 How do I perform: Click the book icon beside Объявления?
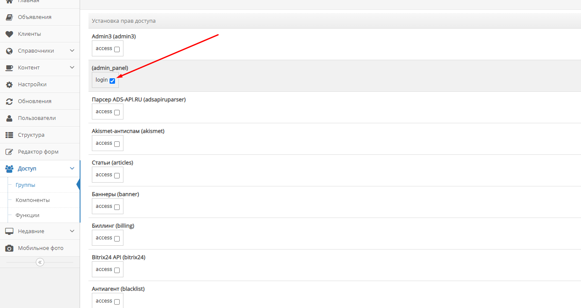(x=9, y=17)
